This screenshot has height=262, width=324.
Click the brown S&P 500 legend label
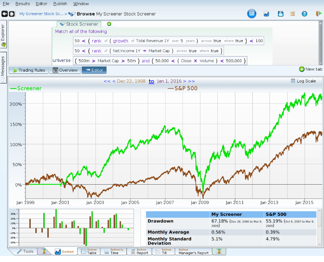183,88
